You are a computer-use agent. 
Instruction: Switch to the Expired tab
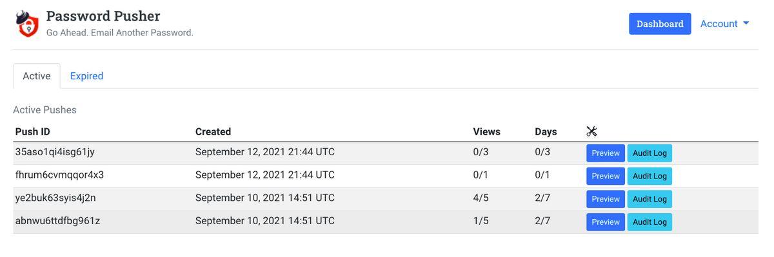pyautogui.click(x=86, y=76)
